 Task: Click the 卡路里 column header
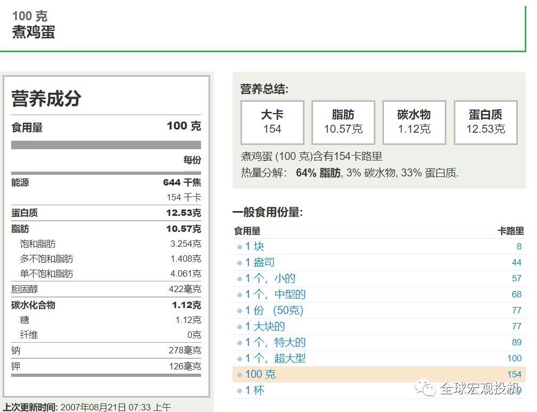tap(510, 231)
